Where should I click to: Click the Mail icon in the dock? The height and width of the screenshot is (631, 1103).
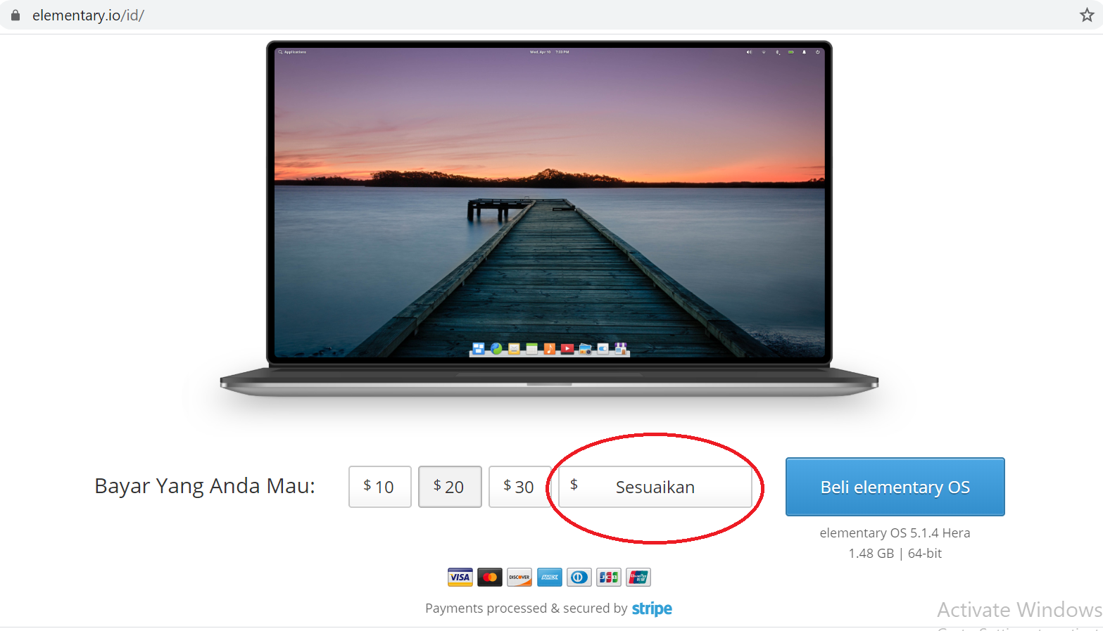(x=514, y=349)
